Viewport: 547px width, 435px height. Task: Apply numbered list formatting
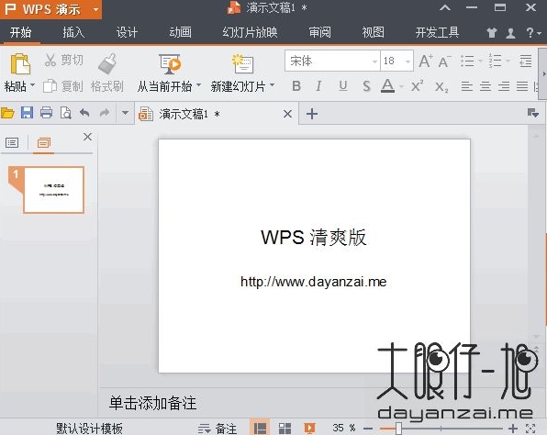[495, 61]
